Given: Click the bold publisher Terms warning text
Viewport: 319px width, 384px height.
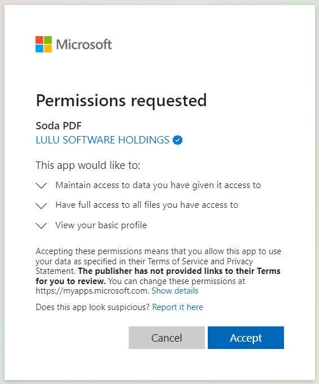Looking at the screenshot, I should click(158, 276).
